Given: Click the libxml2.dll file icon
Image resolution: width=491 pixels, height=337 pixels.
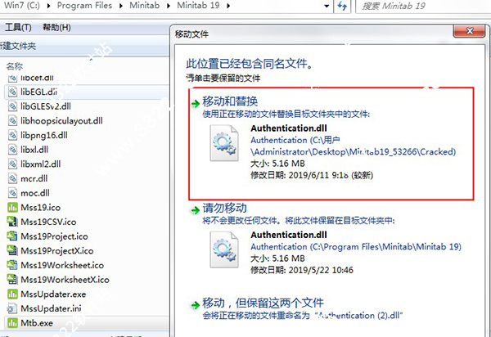Looking at the screenshot, I should point(12,164).
